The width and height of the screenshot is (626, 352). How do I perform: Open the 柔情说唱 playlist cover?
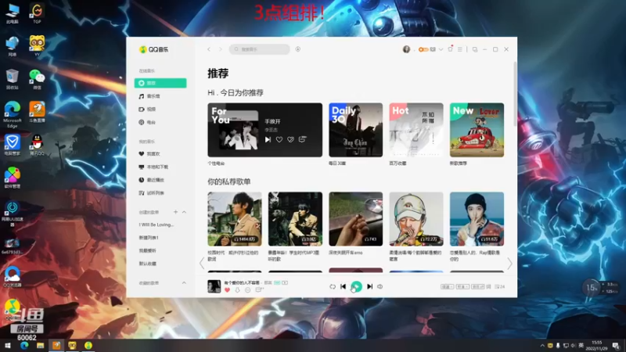pos(416,219)
